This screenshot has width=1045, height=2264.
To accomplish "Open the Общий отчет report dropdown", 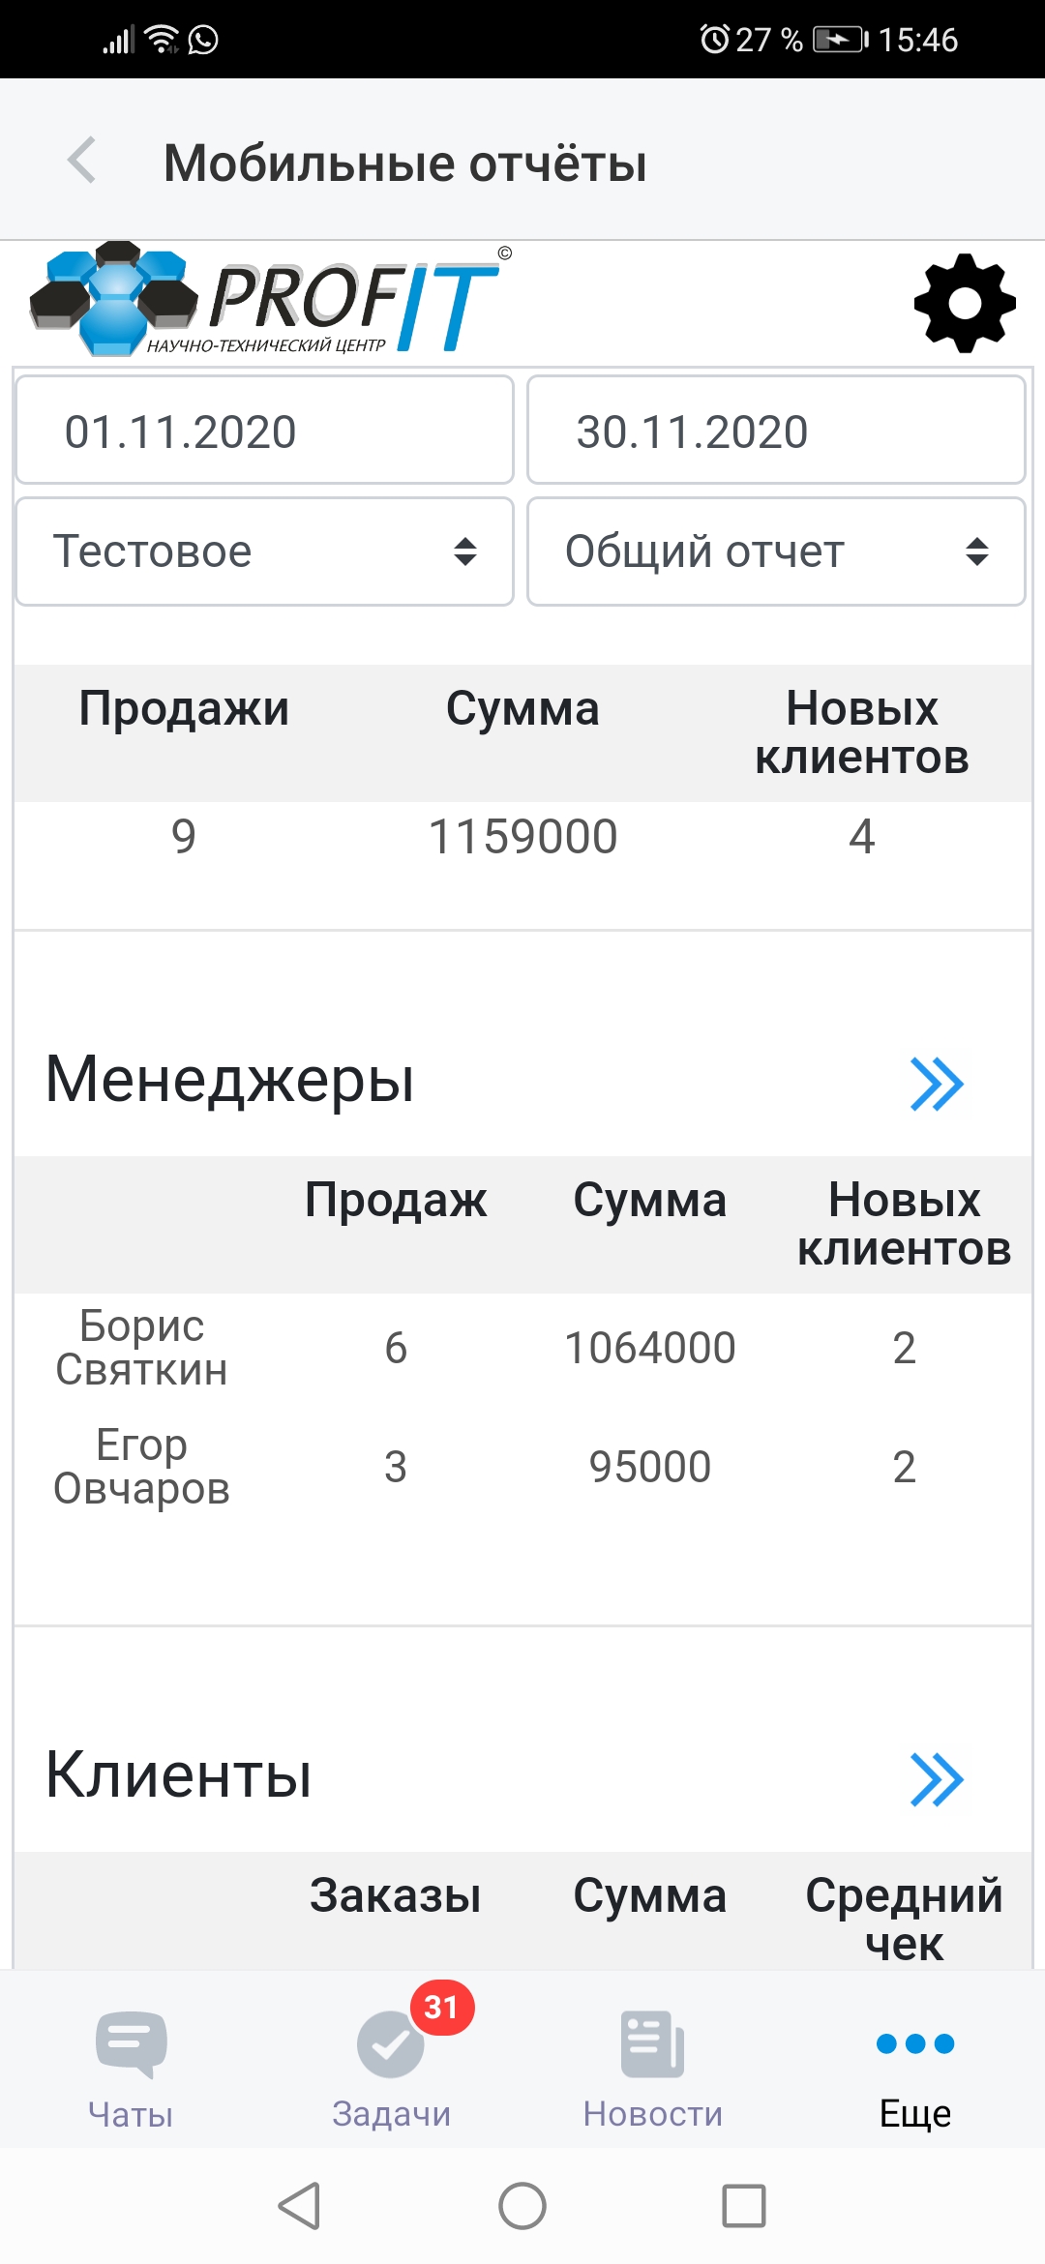I will point(776,551).
